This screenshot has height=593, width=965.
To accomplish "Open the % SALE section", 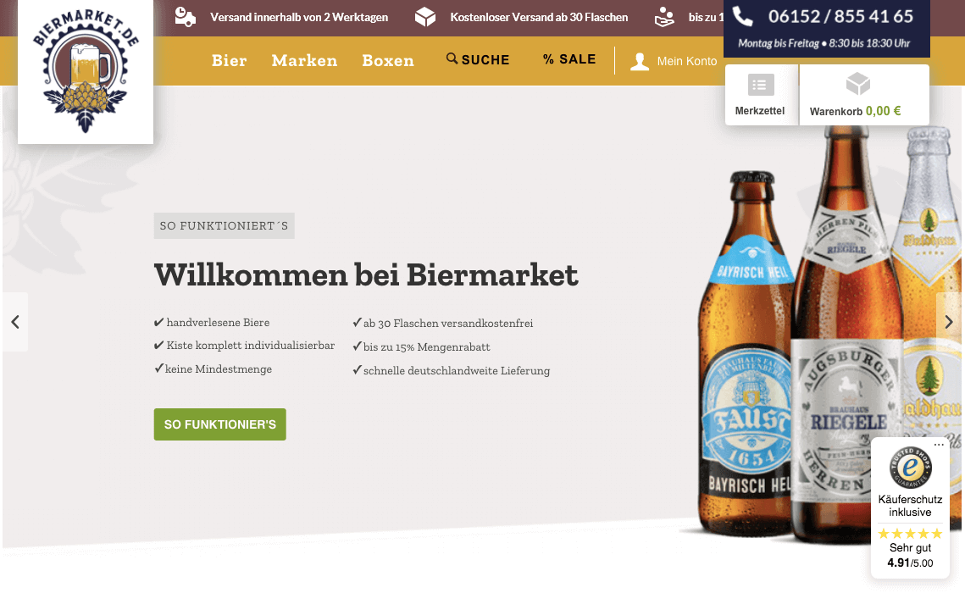I will (x=569, y=59).
